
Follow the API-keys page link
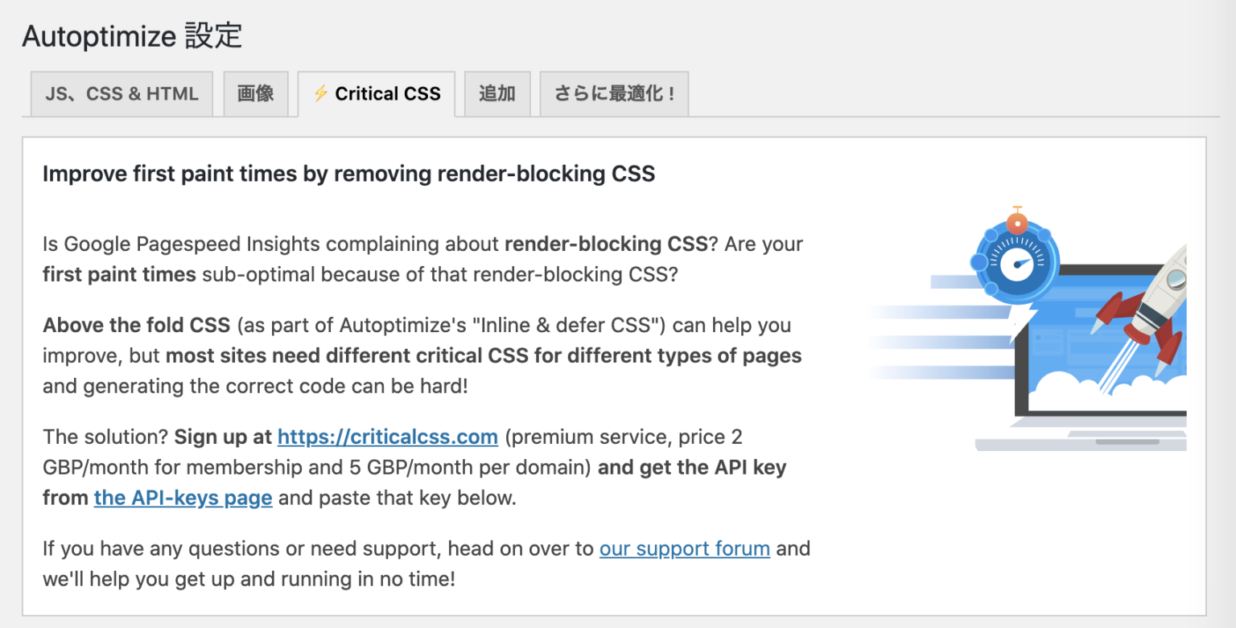tap(183, 498)
